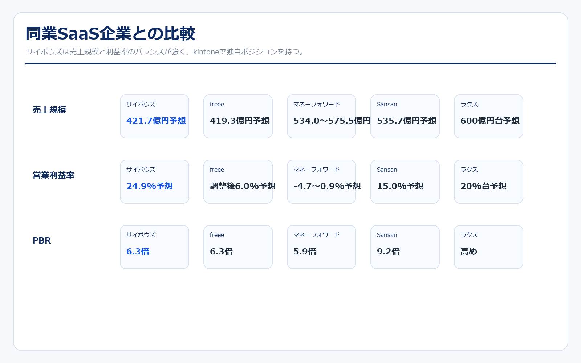Click 421.7億円予想 value for サイボウズ
The width and height of the screenshot is (581, 363).
(156, 121)
